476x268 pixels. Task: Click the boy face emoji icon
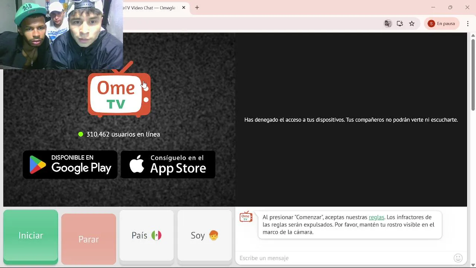click(214, 235)
